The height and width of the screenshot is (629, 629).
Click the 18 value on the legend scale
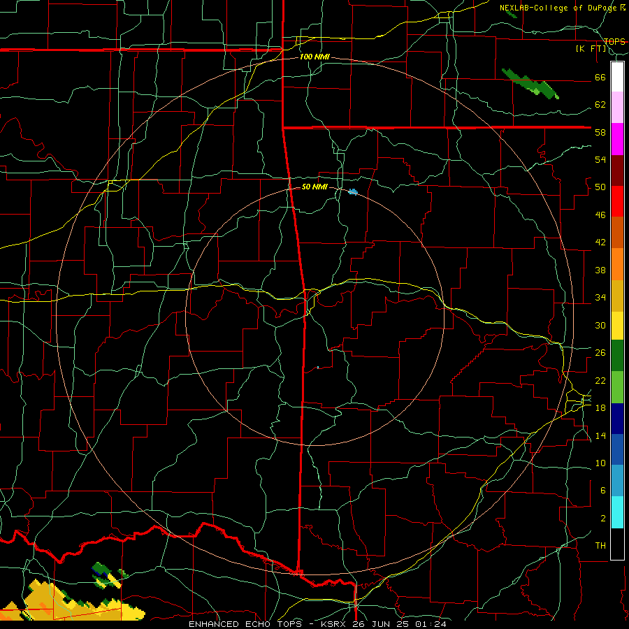click(x=600, y=408)
